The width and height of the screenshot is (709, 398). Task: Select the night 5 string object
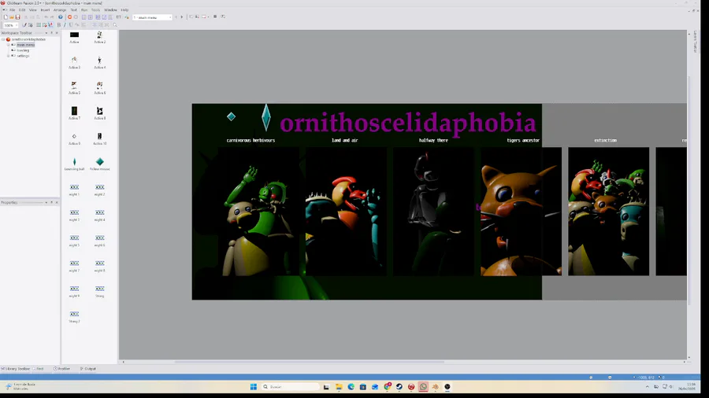pos(74,238)
